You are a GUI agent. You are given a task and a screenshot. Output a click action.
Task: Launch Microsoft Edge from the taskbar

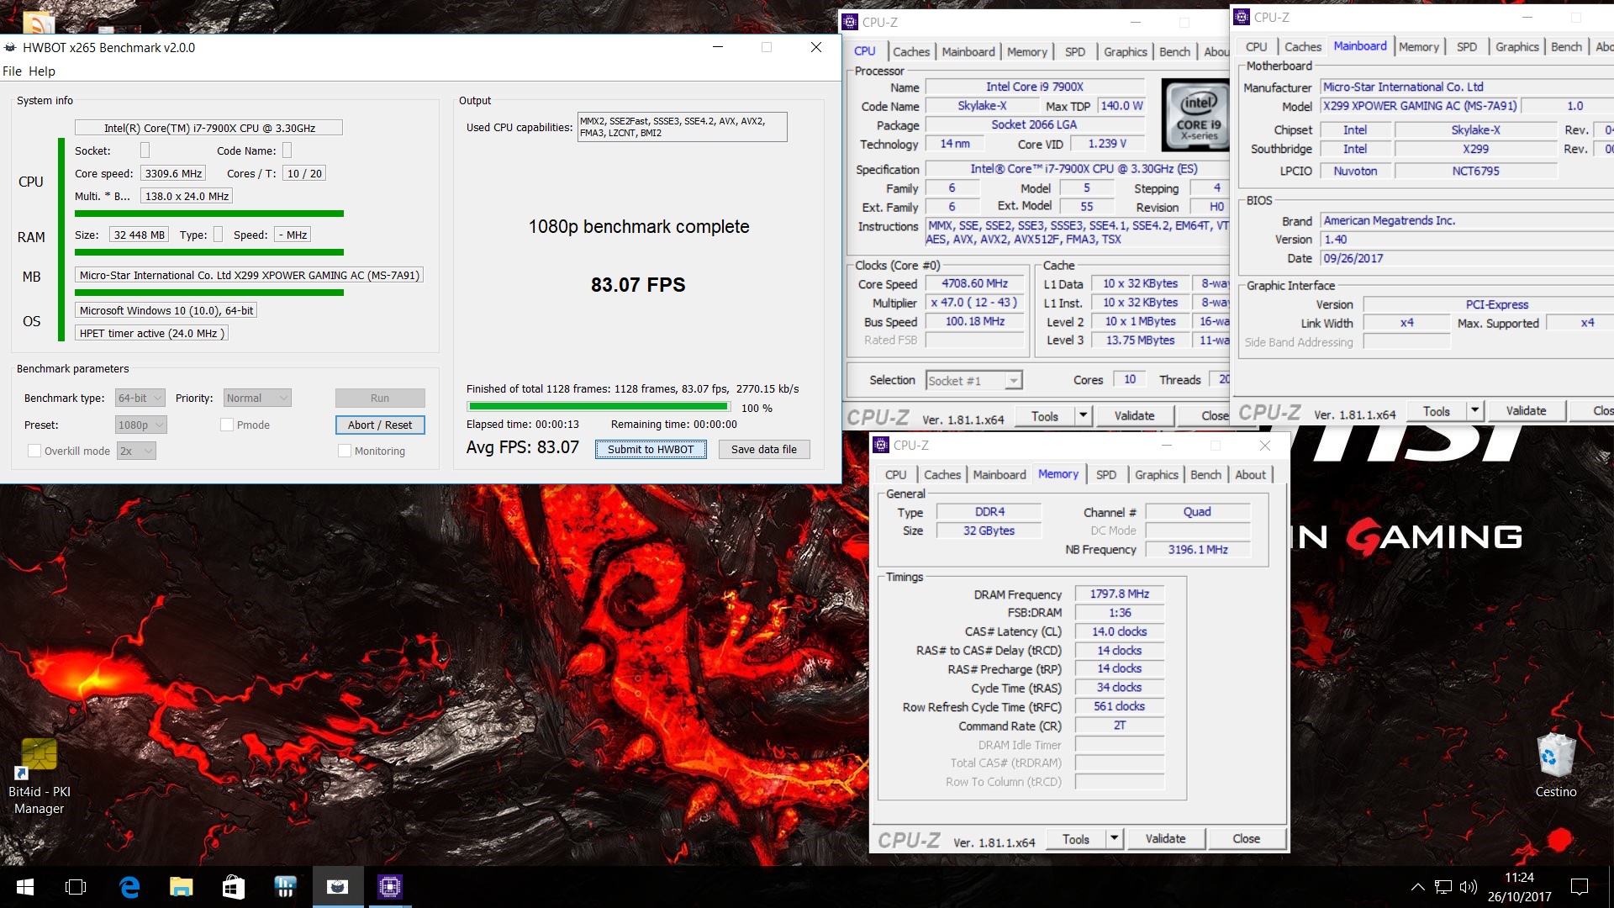click(x=129, y=887)
